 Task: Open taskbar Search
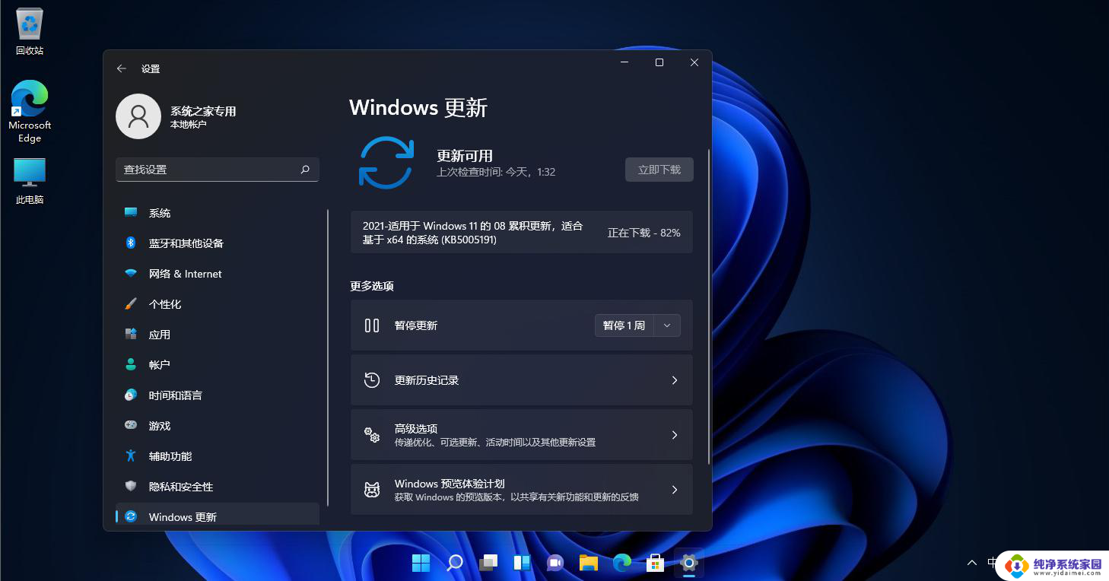point(455,563)
